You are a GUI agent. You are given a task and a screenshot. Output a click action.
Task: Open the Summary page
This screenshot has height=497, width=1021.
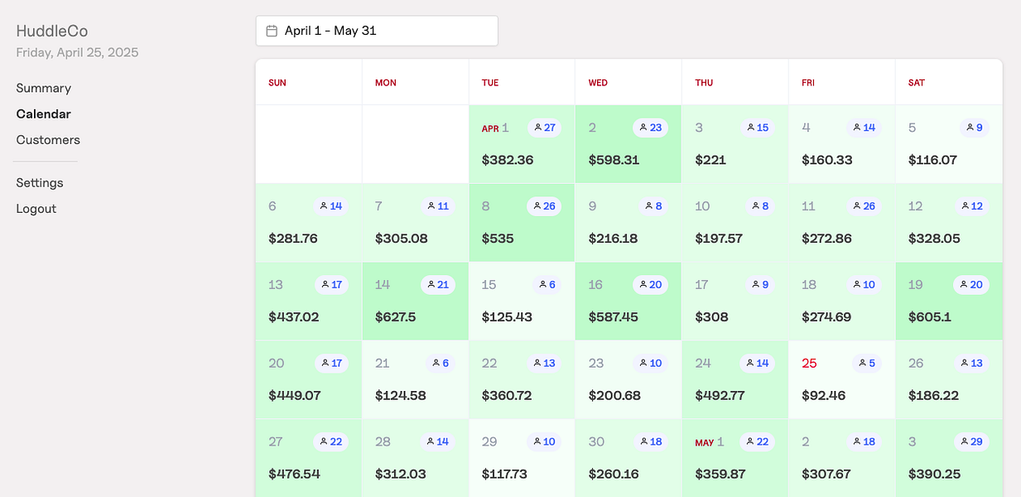[44, 88]
